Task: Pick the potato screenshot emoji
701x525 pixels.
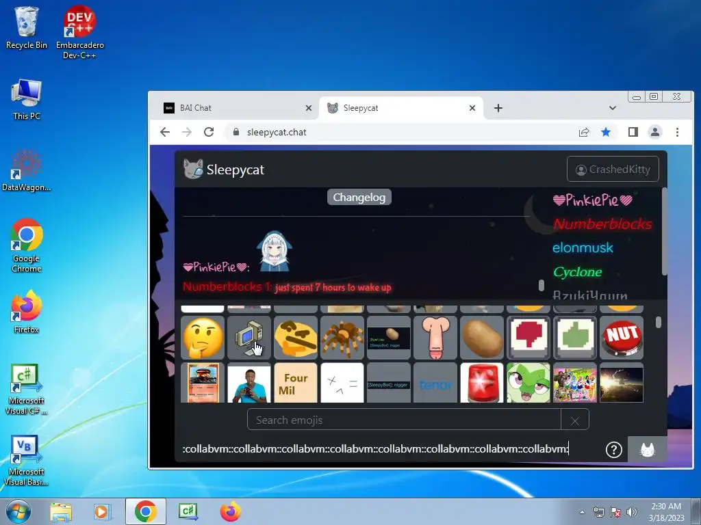Action: tap(389, 338)
